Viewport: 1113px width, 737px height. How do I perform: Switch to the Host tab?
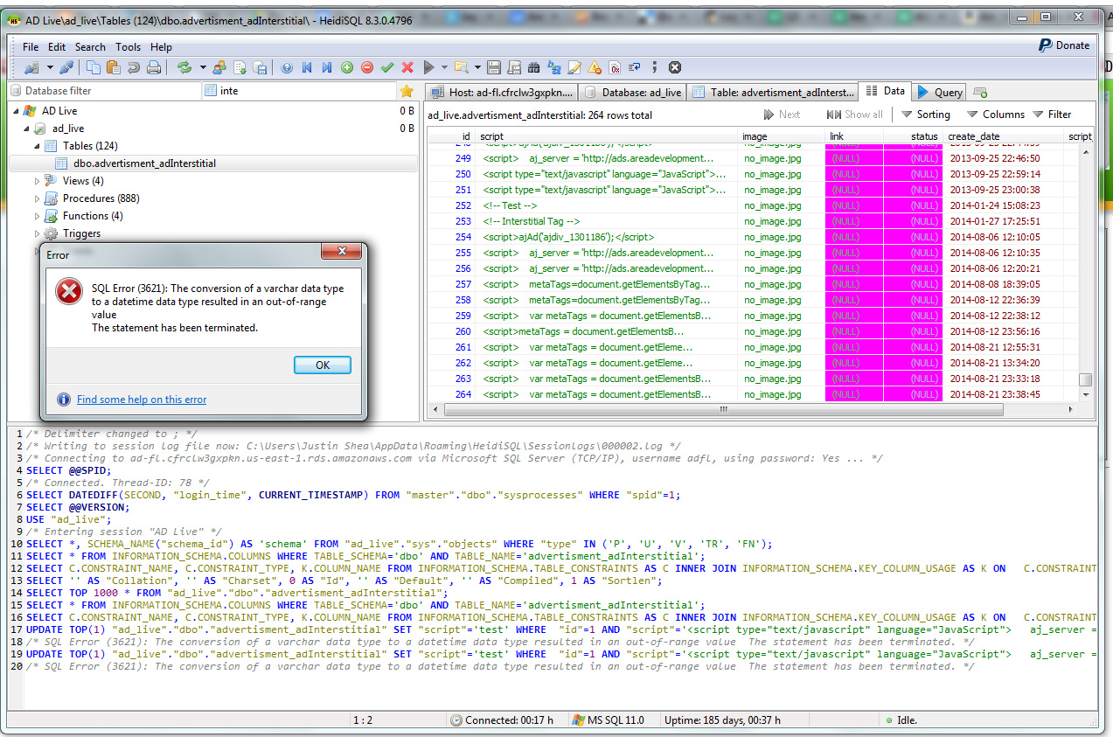503,92
